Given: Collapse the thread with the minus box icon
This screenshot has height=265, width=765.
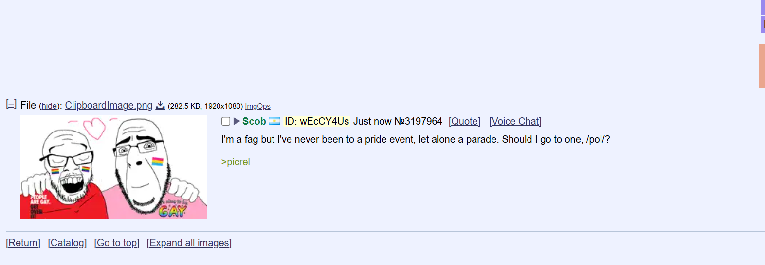Looking at the screenshot, I should coord(11,104).
